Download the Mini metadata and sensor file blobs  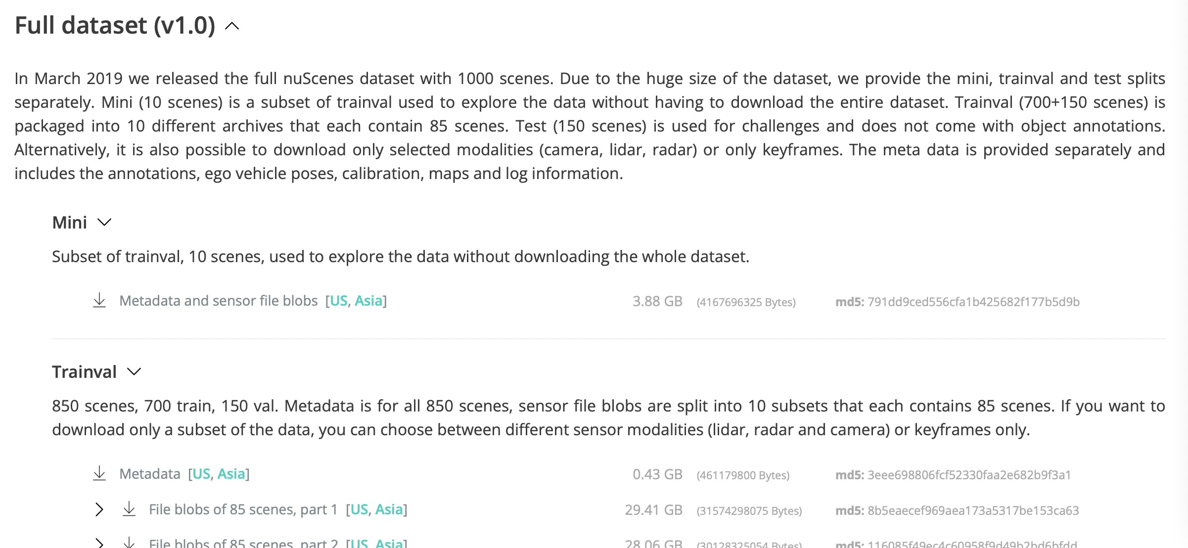click(99, 300)
